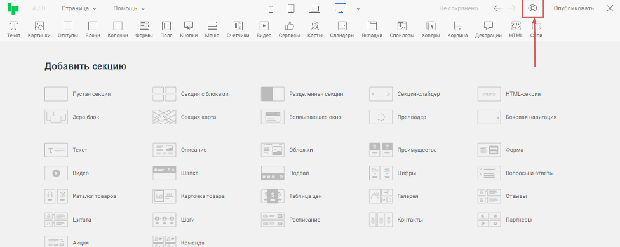Choose the Шапка header template
The image size is (620, 247).
click(176, 173)
